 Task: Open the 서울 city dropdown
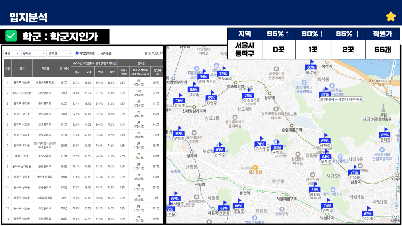[x=11, y=53]
